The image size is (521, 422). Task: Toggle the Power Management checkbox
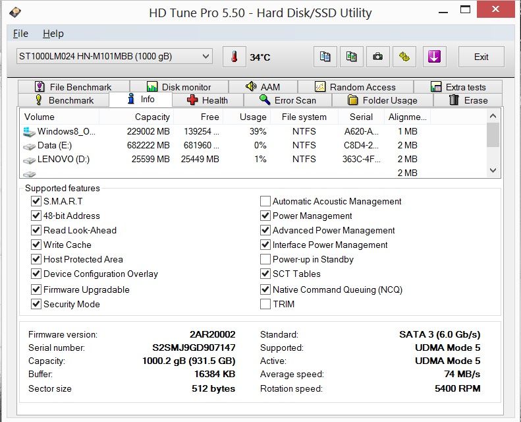(265, 216)
